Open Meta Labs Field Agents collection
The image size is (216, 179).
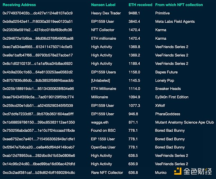[175, 22]
